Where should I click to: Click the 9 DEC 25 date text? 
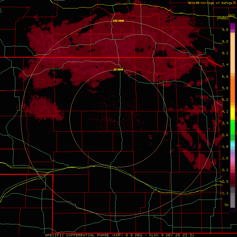(171, 235)
